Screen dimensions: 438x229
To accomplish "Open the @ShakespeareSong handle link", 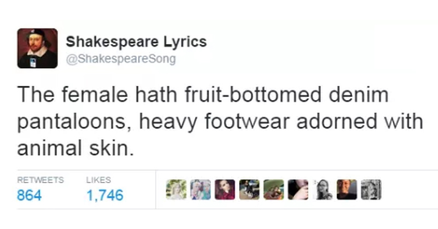I will point(120,59).
